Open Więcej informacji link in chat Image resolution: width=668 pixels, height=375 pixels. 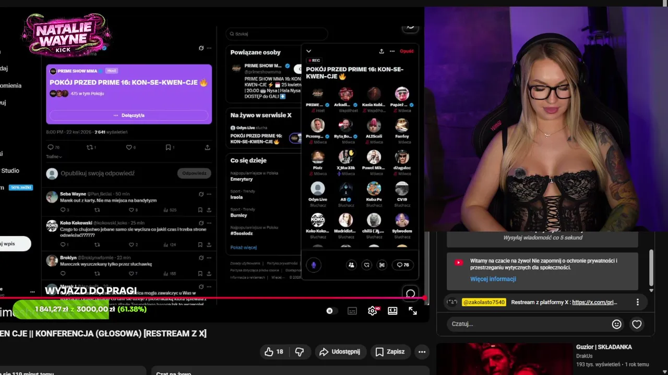coord(493,279)
